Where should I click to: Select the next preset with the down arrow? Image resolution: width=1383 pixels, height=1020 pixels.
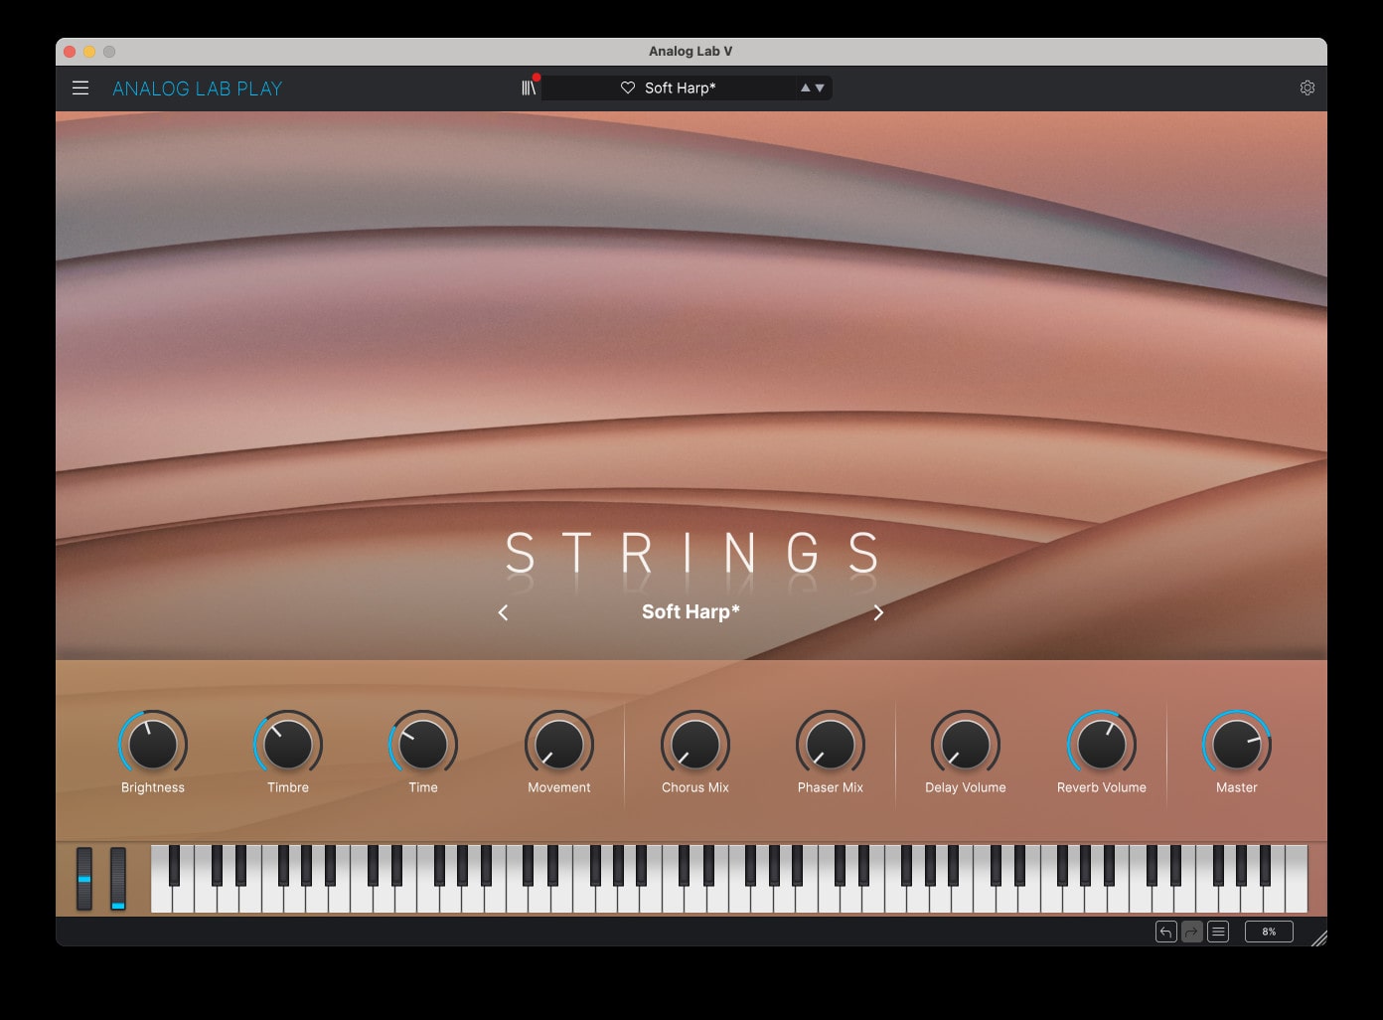coord(820,87)
